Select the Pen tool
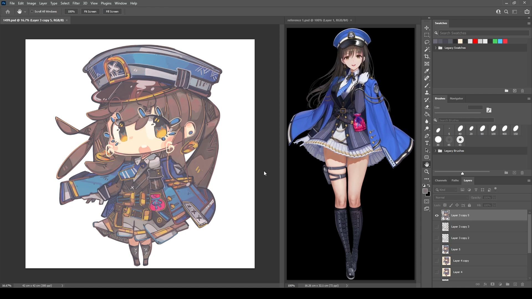 click(x=427, y=136)
